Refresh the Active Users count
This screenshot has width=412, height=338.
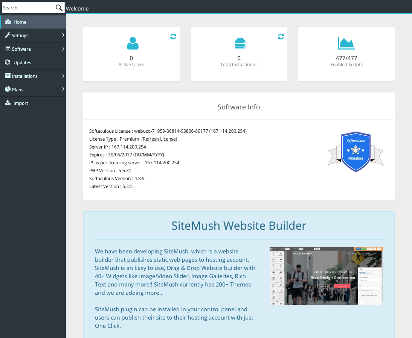pyautogui.click(x=173, y=36)
